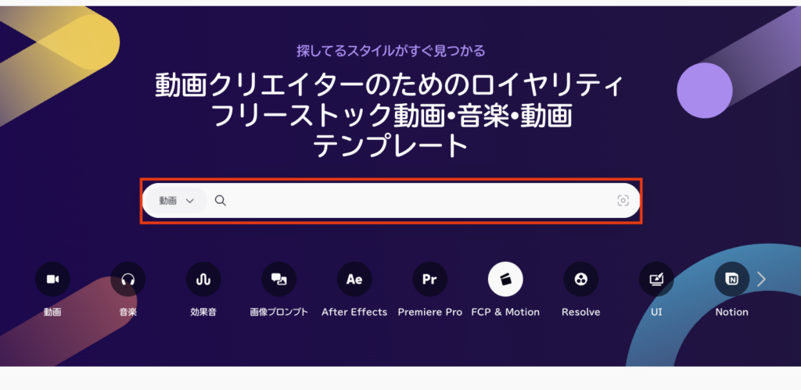The width and height of the screenshot is (801, 390).
Task: Click the UI text label
Action: [x=656, y=312]
